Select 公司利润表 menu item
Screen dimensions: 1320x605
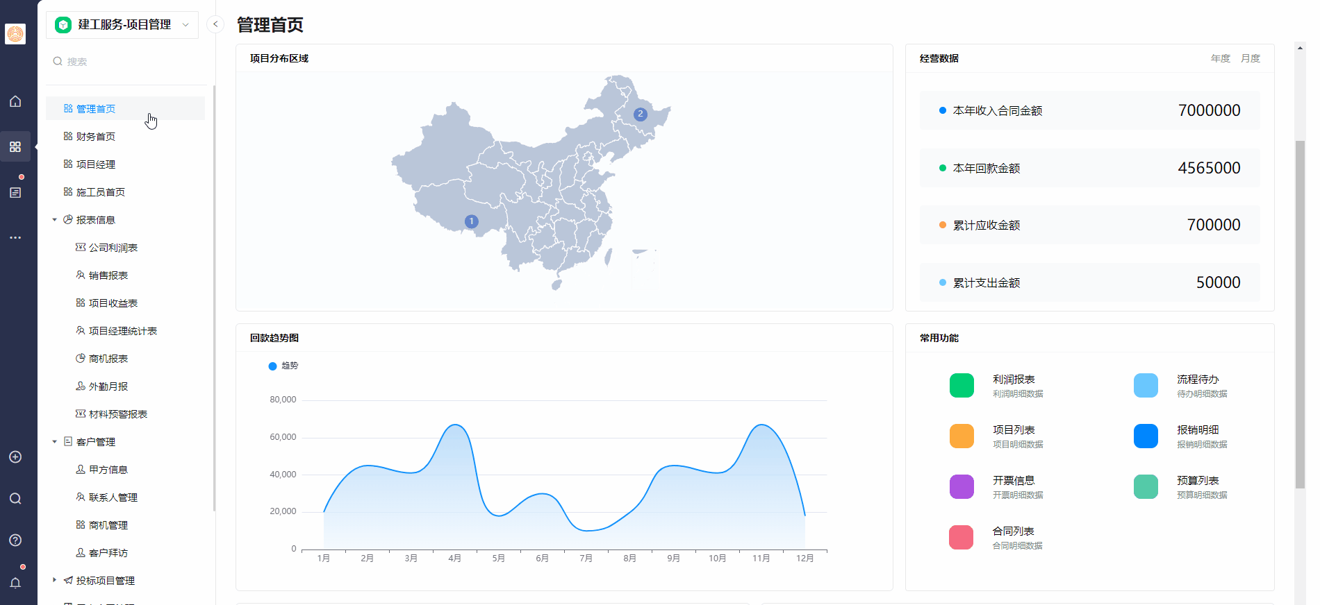pyautogui.click(x=113, y=248)
